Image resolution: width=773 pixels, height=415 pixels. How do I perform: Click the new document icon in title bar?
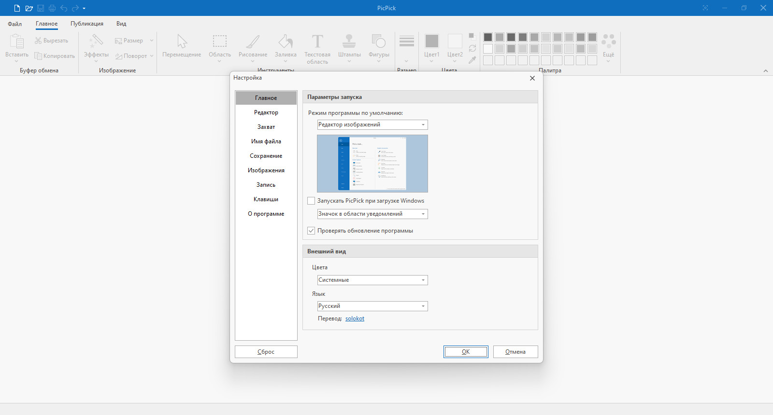(x=17, y=8)
